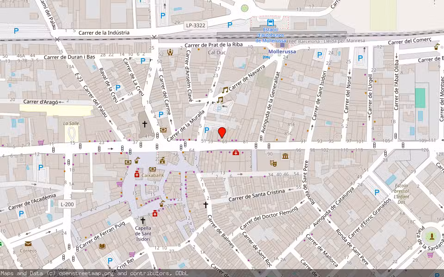Click the Caixabank label
The height and width of the screenshot is (277, 444).
[x=153, y=175]
